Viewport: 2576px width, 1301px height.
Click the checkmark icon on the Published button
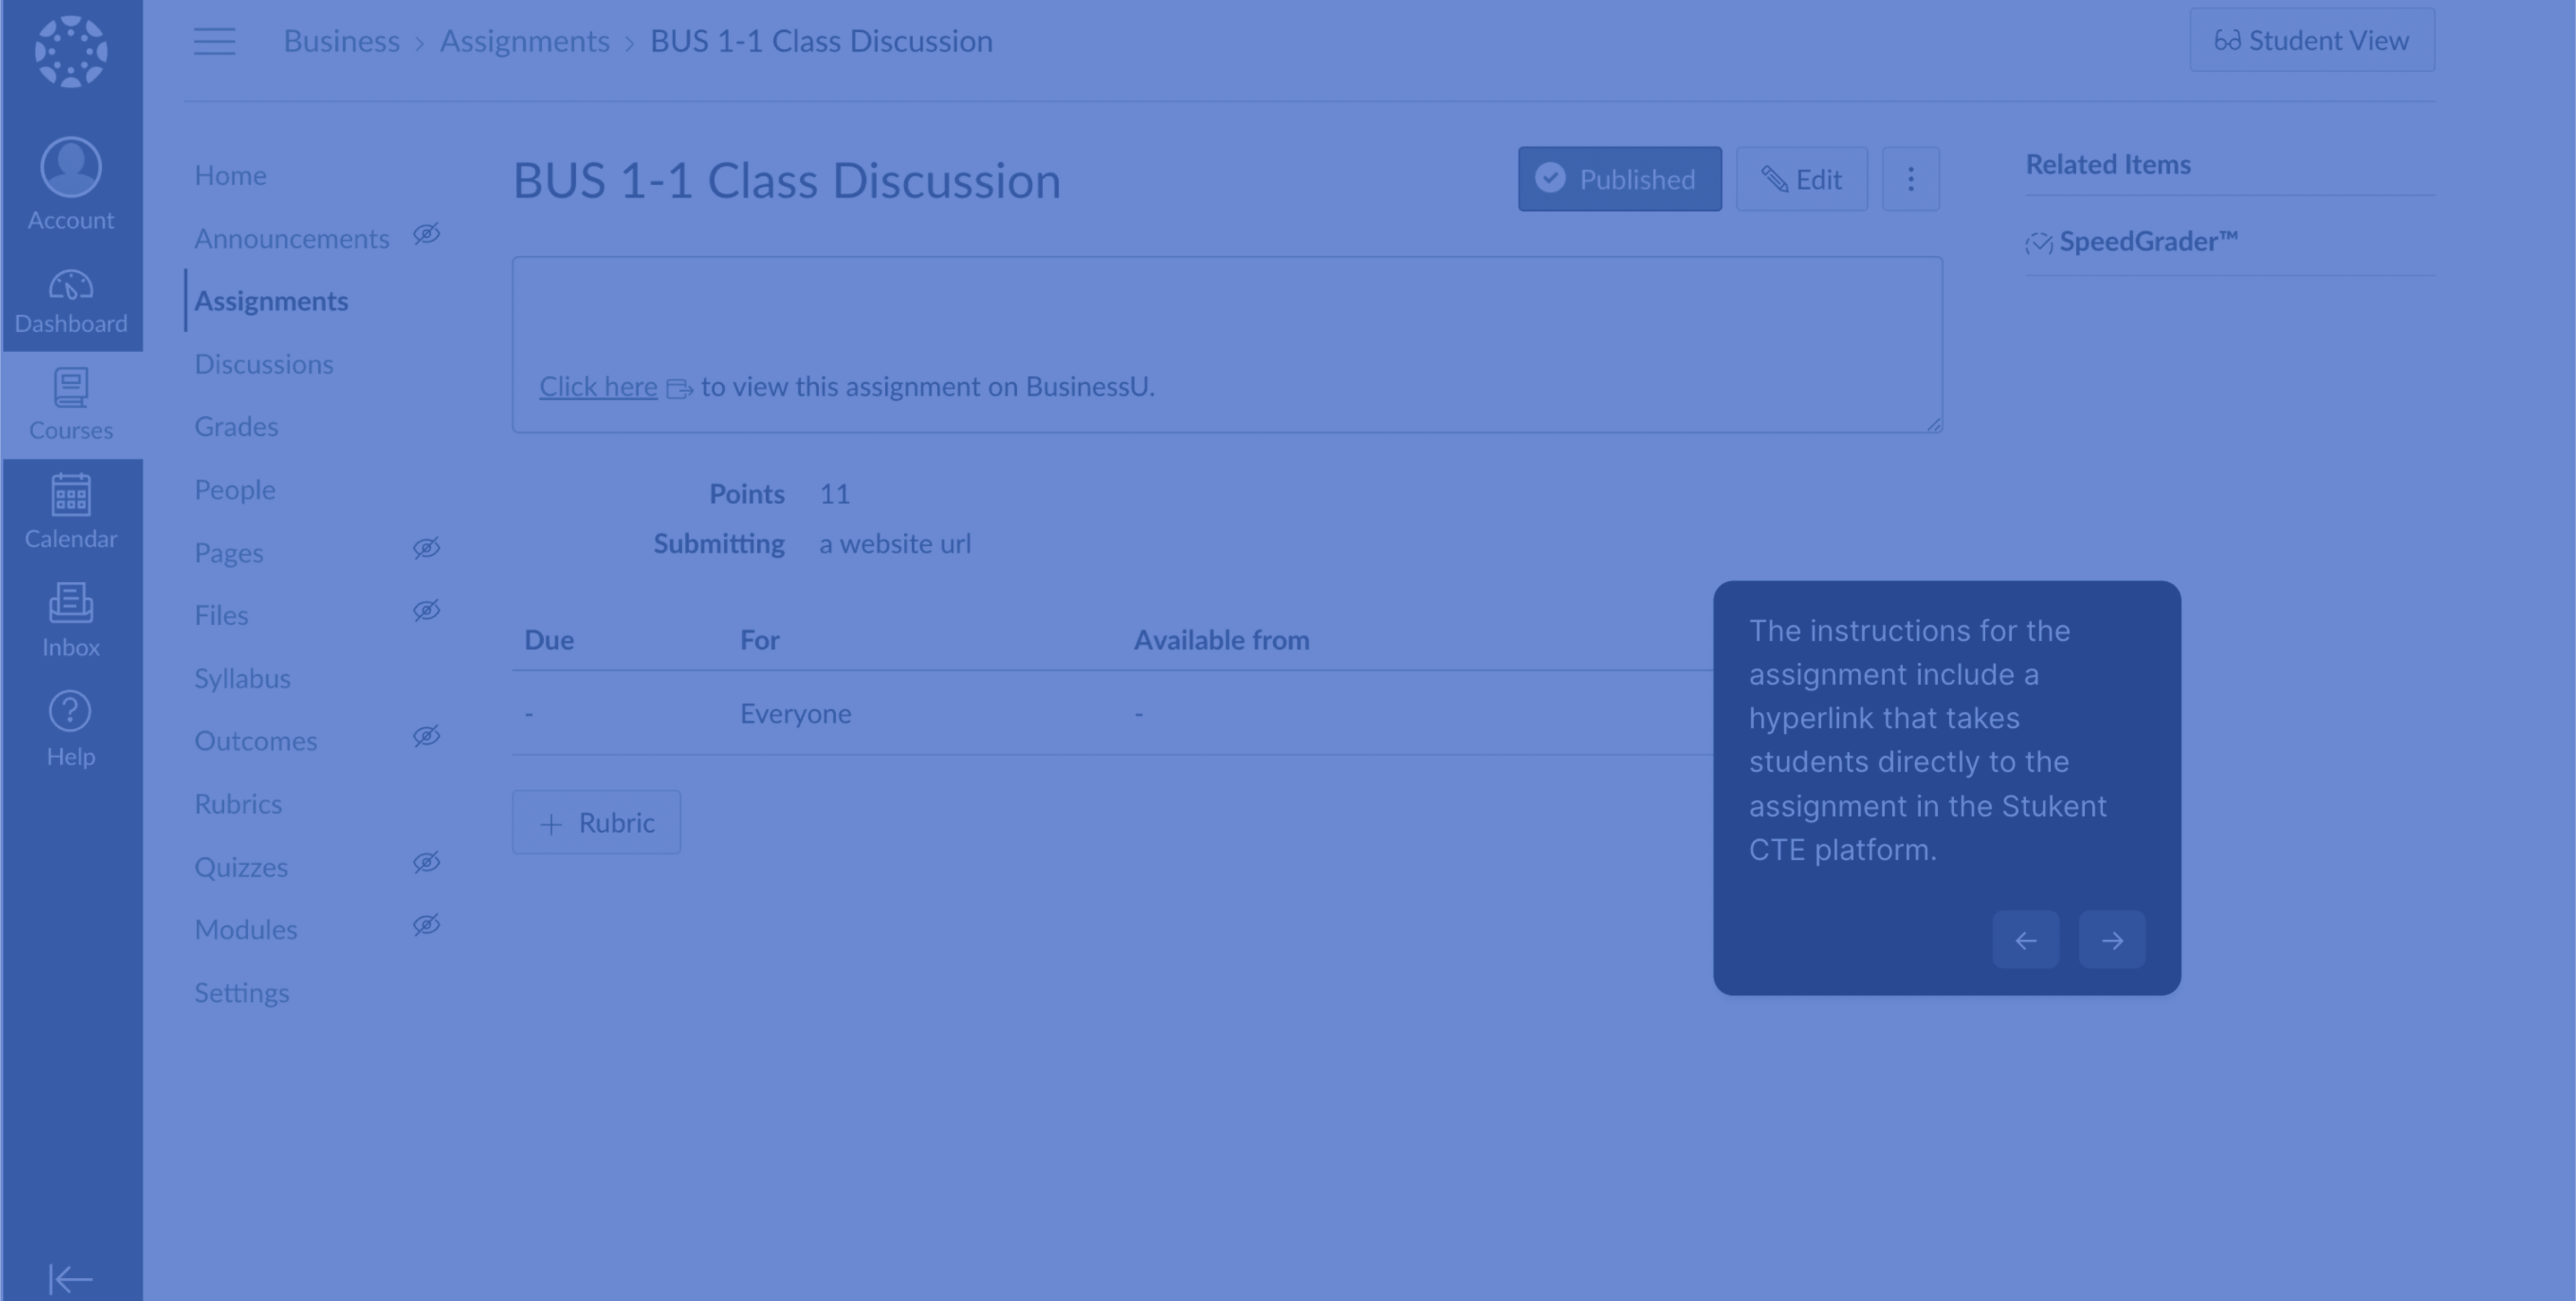click(1550, 178)
